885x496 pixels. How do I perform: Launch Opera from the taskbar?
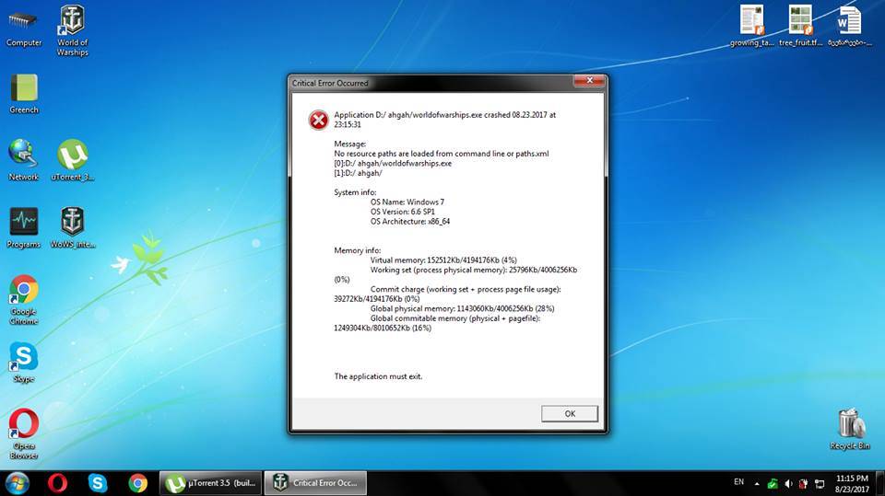57,483
